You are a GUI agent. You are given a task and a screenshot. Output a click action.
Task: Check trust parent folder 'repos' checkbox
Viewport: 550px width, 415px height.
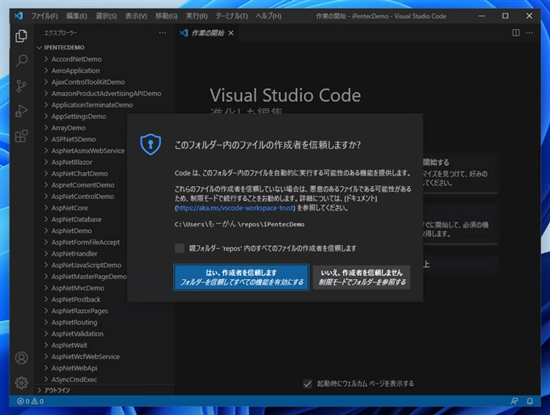[x=180, y=248]
